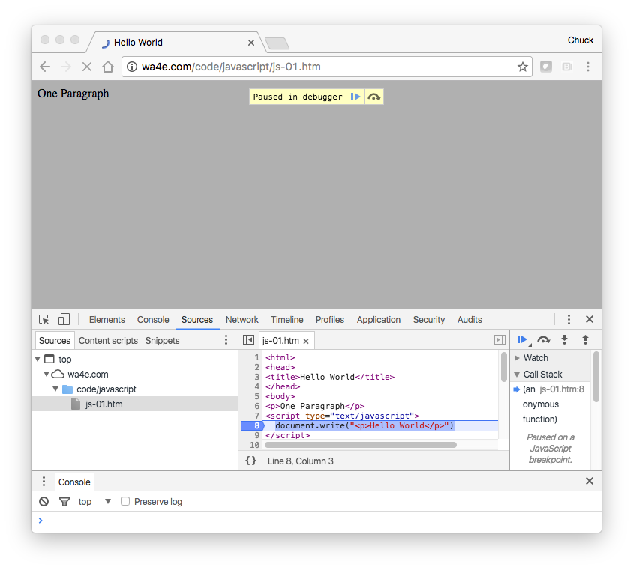
Task: Clear the console output
Action: (x=44, y=502)
